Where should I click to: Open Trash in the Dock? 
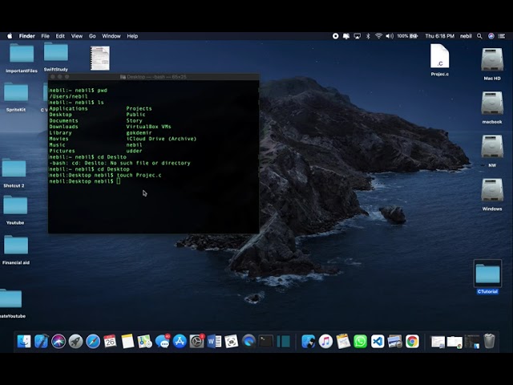click(489, 341)
